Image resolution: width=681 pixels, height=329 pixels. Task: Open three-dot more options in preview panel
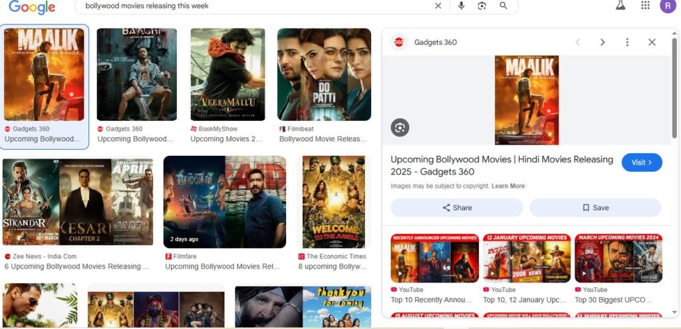[x=627, y=42]
